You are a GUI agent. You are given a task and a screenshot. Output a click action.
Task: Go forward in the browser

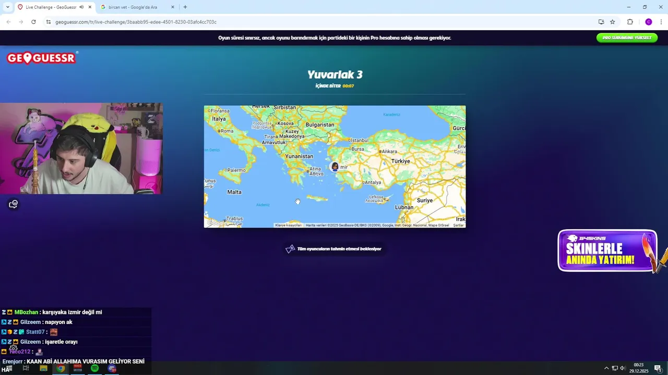click(x=21, y=22)
